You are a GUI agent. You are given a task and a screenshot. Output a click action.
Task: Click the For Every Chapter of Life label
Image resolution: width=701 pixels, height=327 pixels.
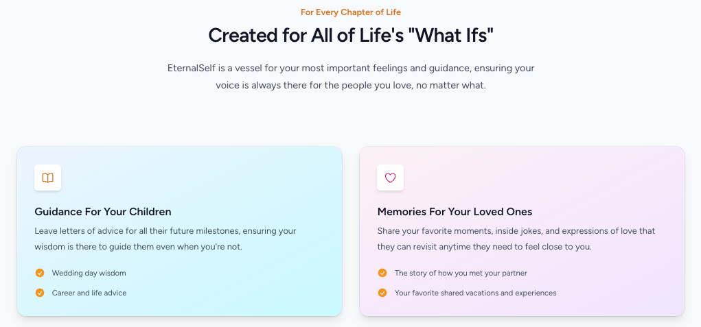click(350, 12)
